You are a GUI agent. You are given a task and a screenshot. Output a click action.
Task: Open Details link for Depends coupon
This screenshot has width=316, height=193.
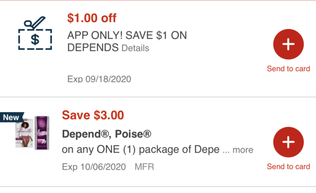pos(135,48)
